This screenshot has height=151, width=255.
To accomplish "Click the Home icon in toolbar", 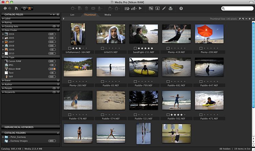I will coord(16,8).
